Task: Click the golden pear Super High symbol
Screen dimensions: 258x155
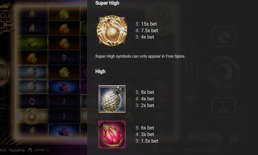Action: (x=112, y=30)
